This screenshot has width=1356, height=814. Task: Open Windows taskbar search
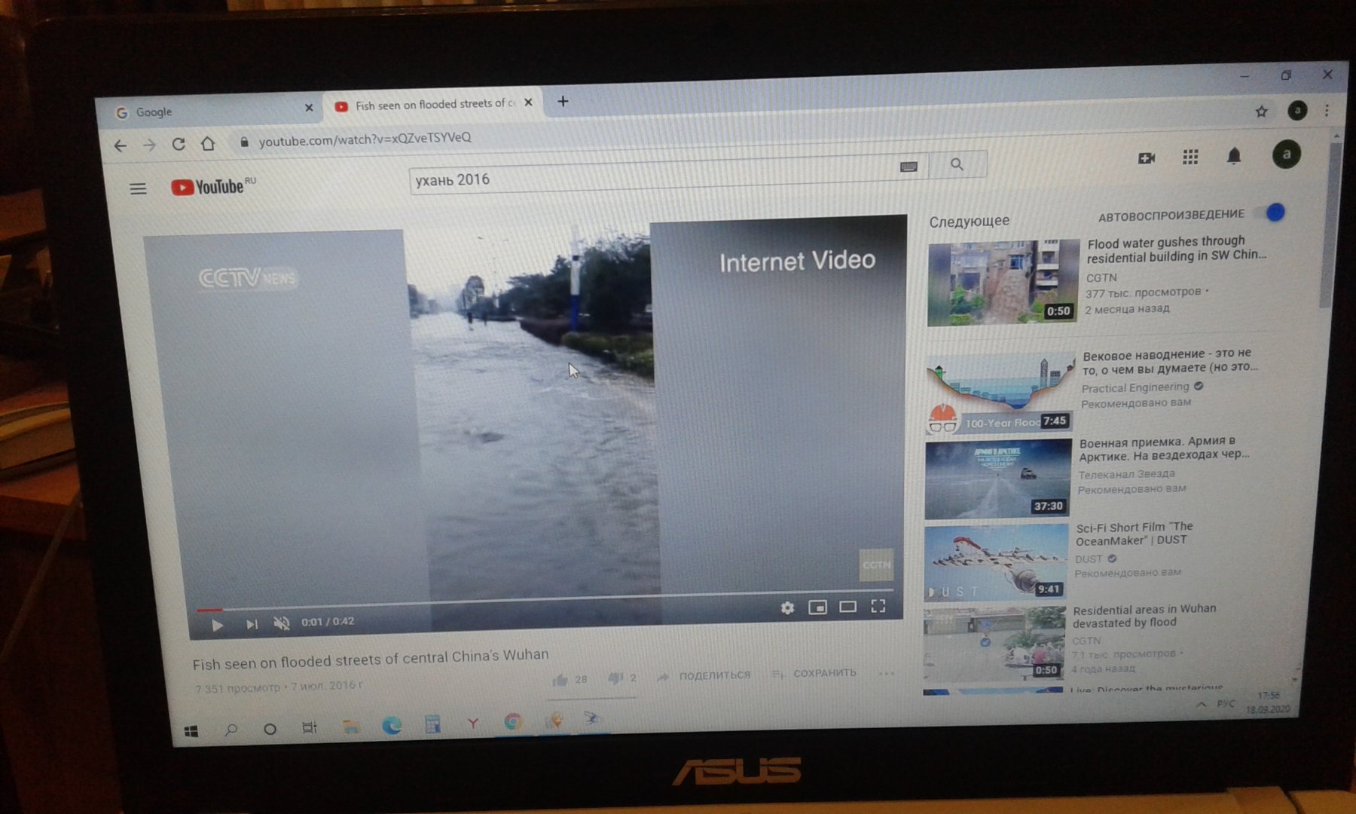point(231,730)
